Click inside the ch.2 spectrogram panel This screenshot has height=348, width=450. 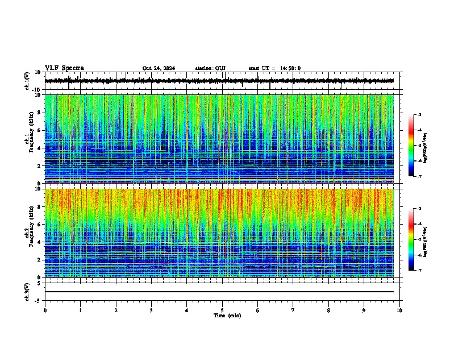click(219, 233)
